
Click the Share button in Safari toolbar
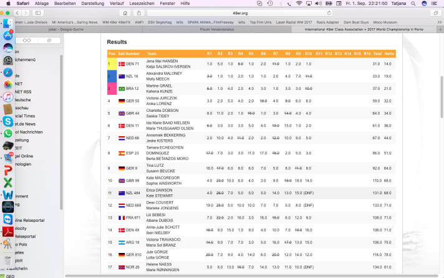tap(138, 13)
